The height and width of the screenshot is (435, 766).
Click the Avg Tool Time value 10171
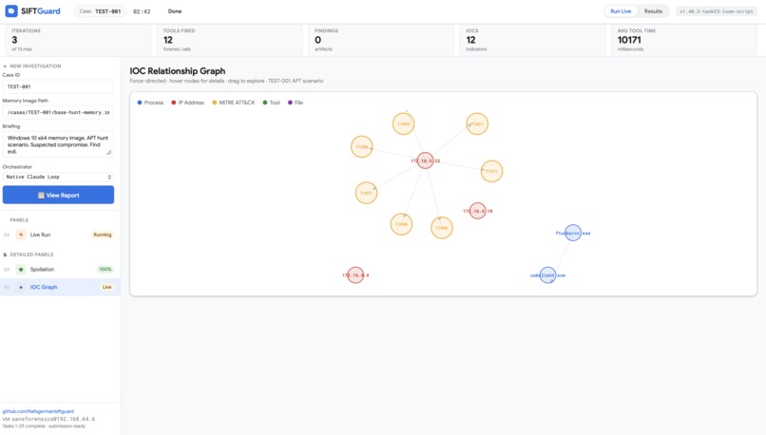pos(629,40)
